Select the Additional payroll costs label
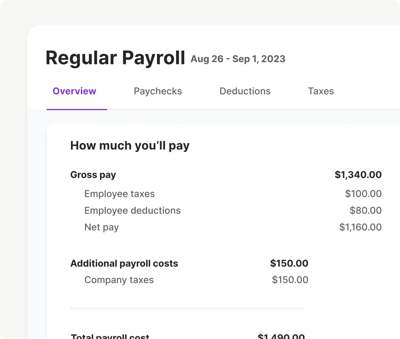The image size is (400, 339). (124, 264)
